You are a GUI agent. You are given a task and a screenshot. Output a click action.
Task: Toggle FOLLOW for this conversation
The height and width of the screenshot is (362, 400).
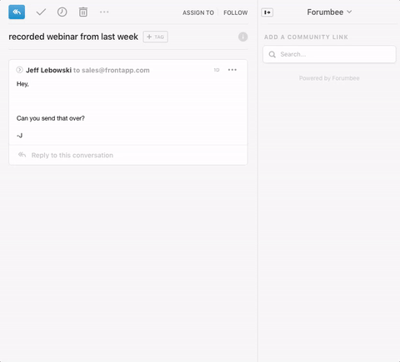(x=236, y=12)
